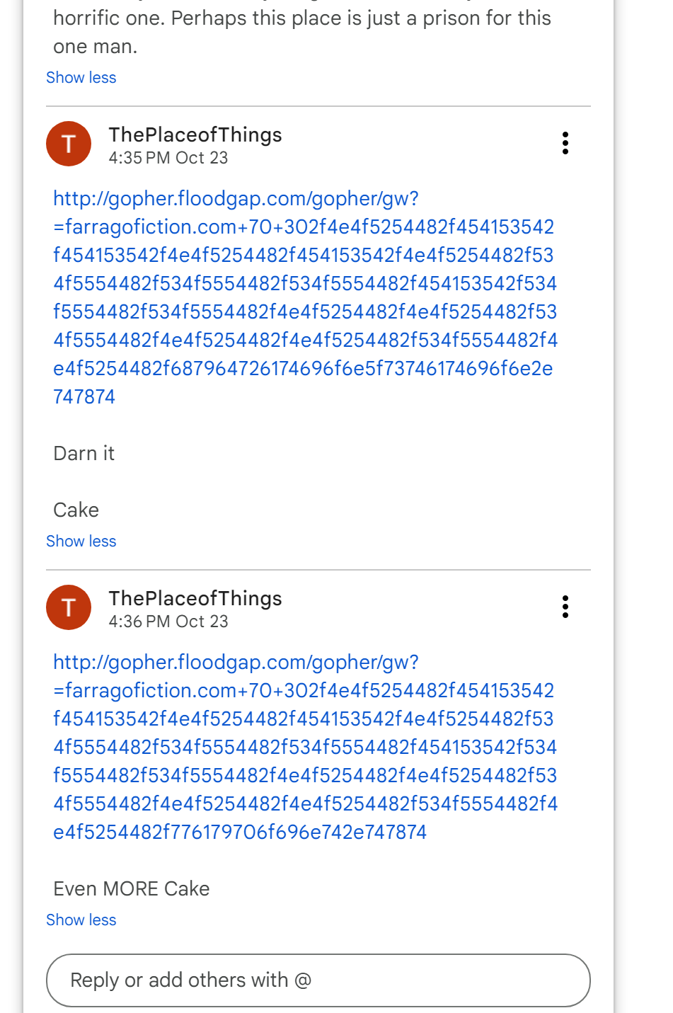Viewport: 673px width, 1013px height.
Task: Click the divider above the 4:36 PM comment
Action: tap(318, 570)
